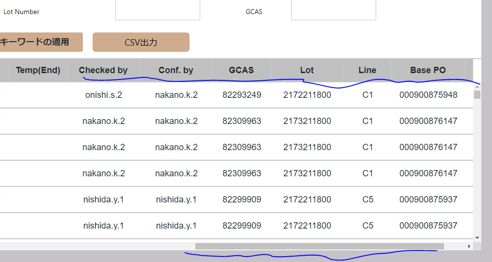Click the vertical scrollbar down arrow
This screenshot has height=262, width=492.
(477, 238)
